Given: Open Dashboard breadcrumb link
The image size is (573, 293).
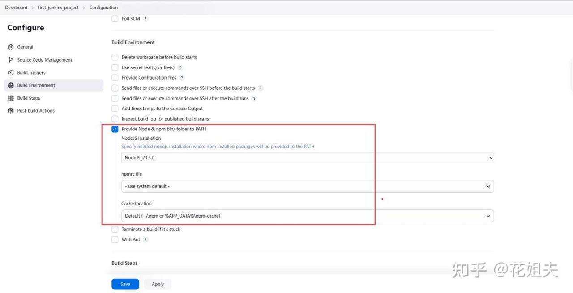Looking at the screenshot, I should click(x=16, y=8).
